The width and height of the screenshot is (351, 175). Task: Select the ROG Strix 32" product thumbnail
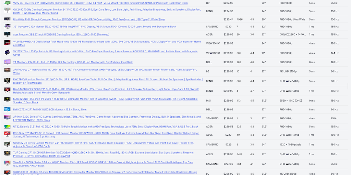[7, 135]
